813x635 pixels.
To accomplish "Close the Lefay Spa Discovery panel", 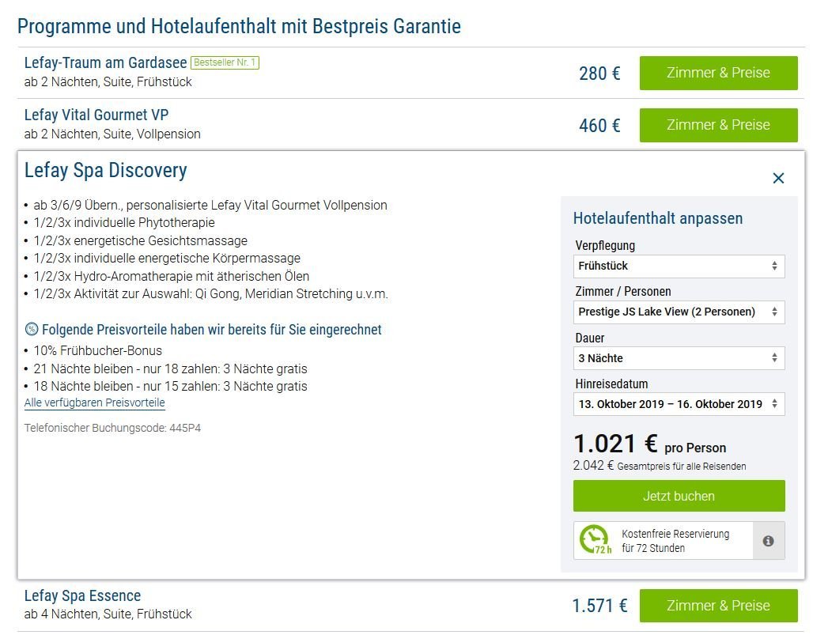I will click(x=778, y=179).
